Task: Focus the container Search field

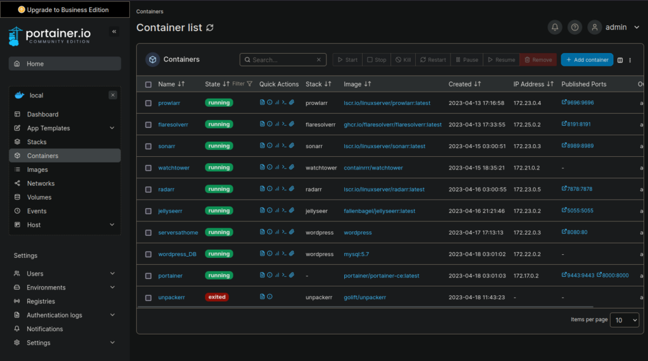Action: coord(283,60)
